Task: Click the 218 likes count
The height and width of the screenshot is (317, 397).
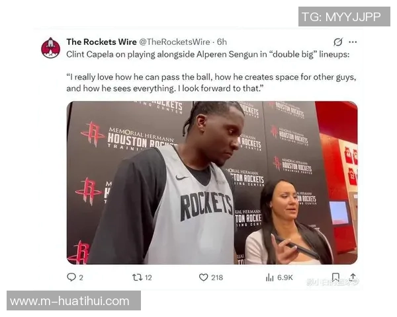Action: point(217,278)
